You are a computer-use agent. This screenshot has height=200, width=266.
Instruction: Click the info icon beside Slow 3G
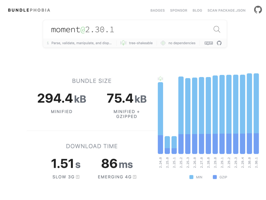click(x=78, y=177)
